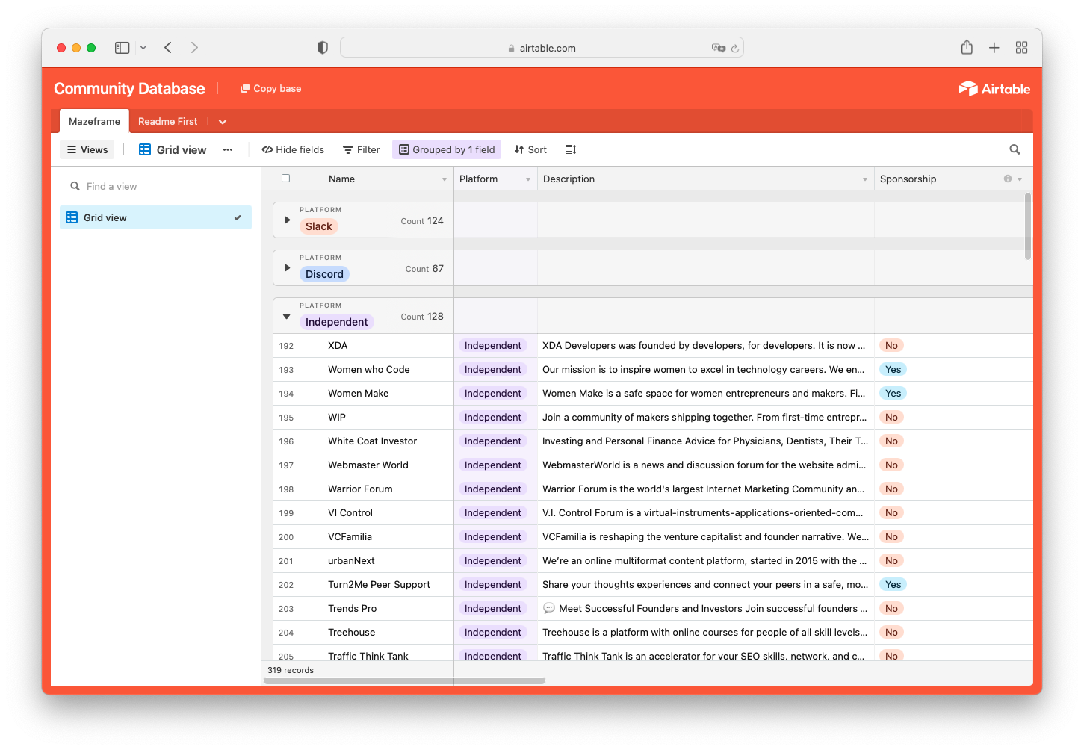
Task: Switch to the Readme First tab
Action: pyautogui.click(x=168, y=121)
